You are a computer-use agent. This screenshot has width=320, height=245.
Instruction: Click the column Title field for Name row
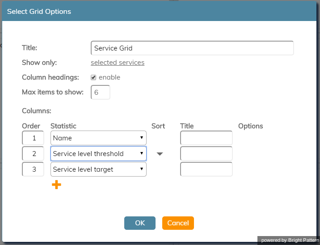[206, 138]
